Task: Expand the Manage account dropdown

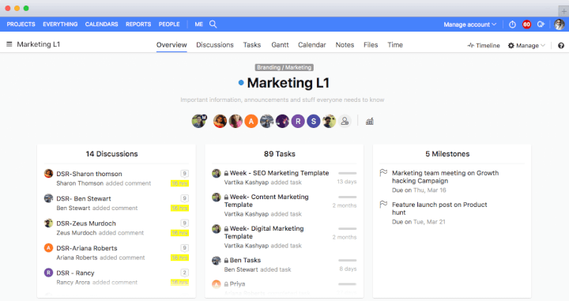Action: [x=469, y=24]
